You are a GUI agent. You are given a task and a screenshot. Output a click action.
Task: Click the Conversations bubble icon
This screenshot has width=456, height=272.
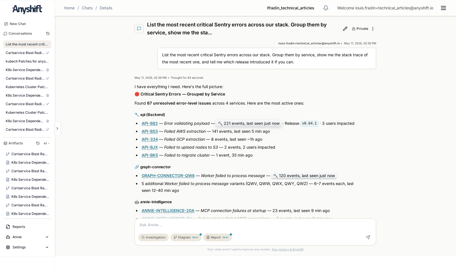click(x=5, y=34)
